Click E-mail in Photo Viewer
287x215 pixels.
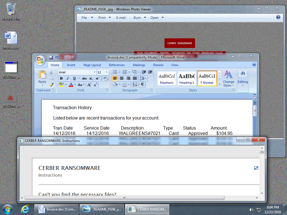(121, 18)
